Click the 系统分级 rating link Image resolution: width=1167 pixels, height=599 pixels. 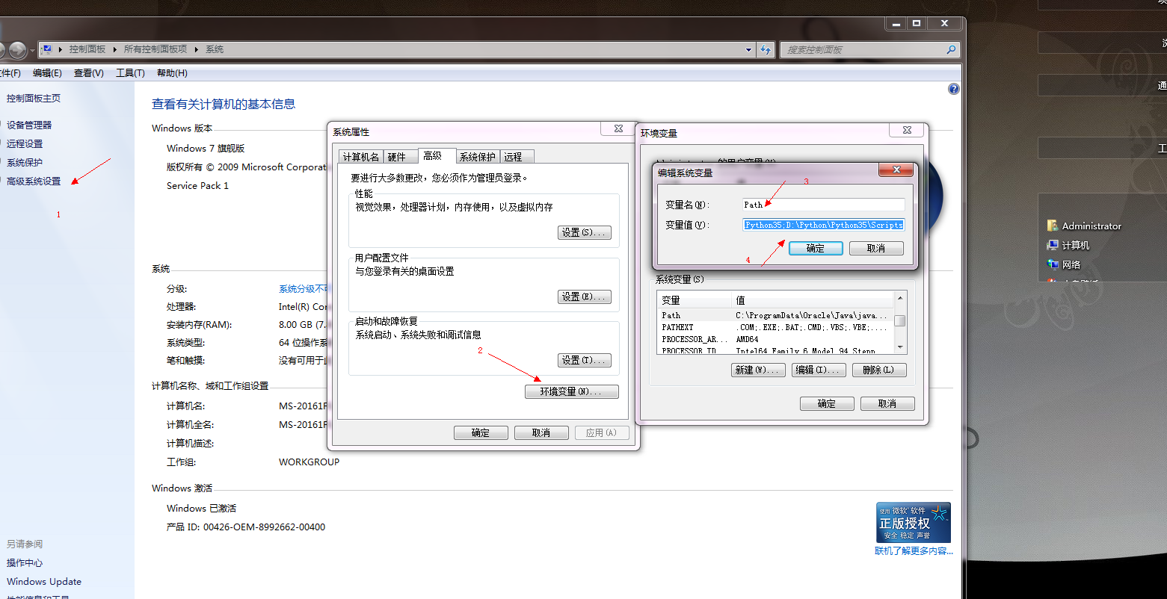tap(302, 289)
